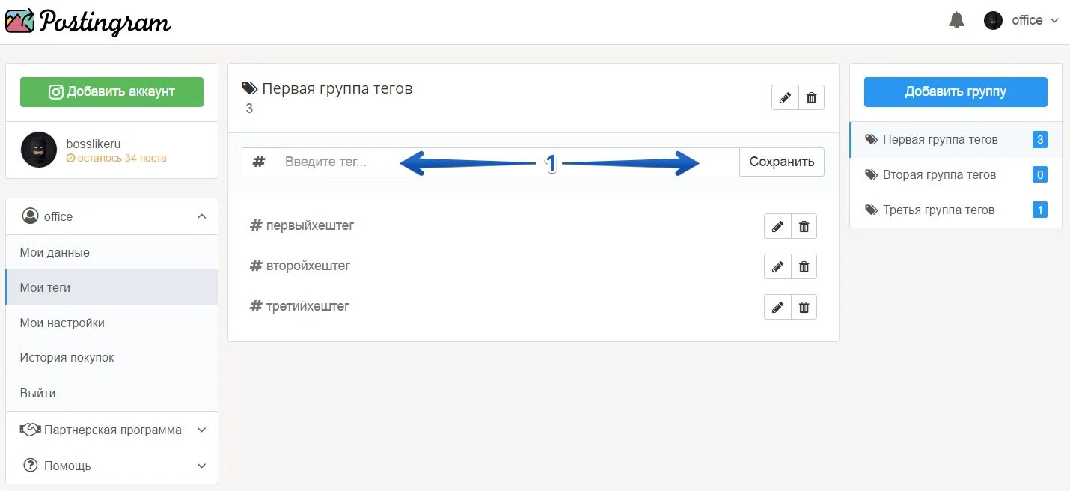Delete the Первая группа тегов group

pyautogui.click(x=811, y=98)
